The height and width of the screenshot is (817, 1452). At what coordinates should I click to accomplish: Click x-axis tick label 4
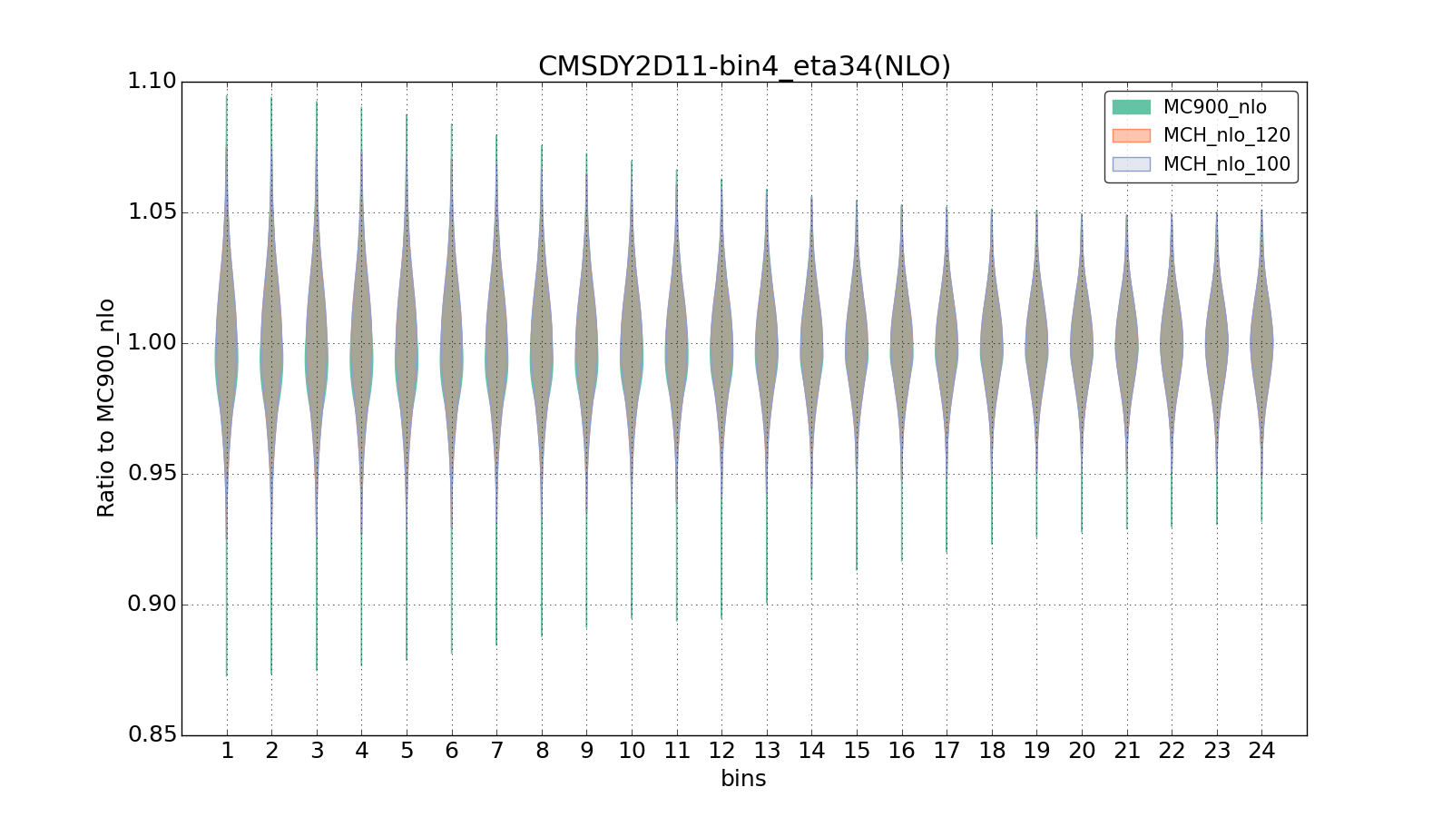point(361,751)
